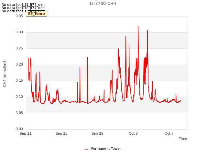
Task: Click the LI-7700 CH4 chart title
Action: pyautogui.click(x=103, y=4)
